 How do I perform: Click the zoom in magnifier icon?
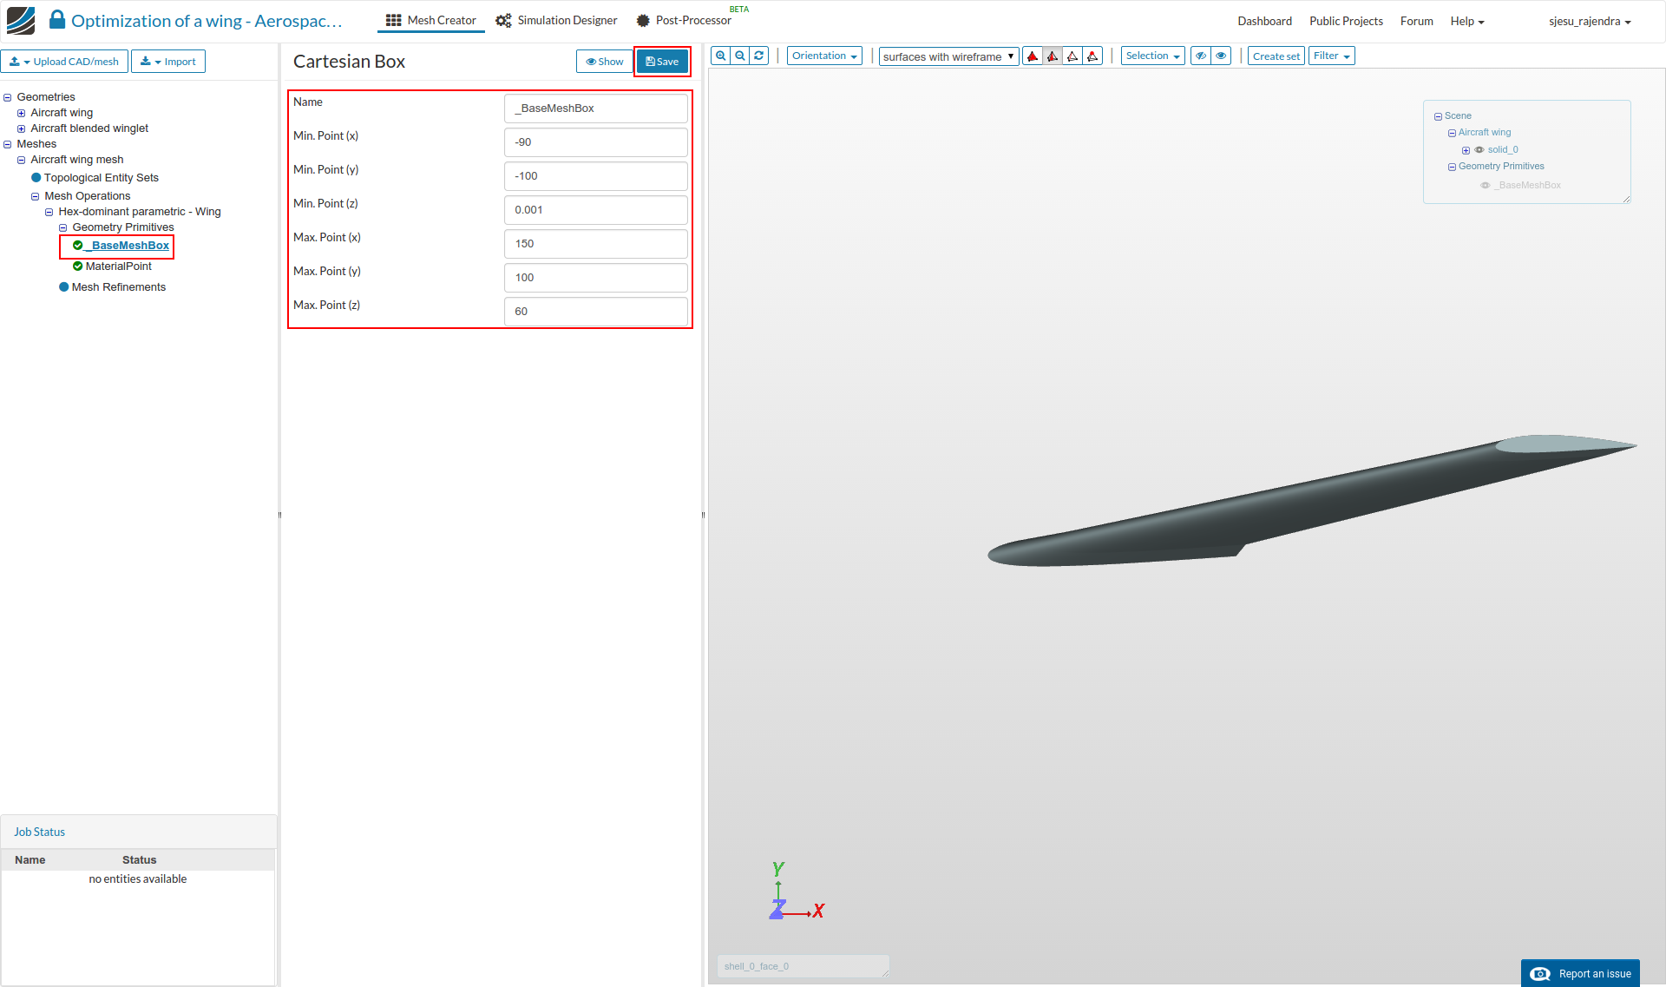(720, 56)
